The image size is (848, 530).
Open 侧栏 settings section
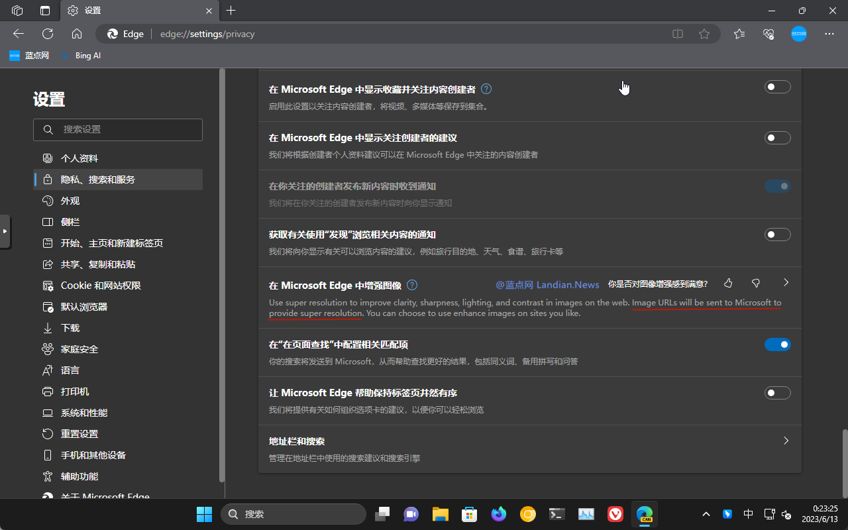point(118,222)
